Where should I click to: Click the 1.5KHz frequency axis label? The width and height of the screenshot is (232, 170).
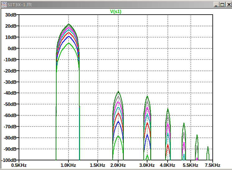coord(98,165)
